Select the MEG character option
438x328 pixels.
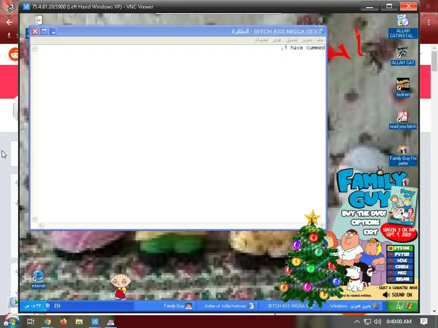pyautogui.click(x=400, y=273)
